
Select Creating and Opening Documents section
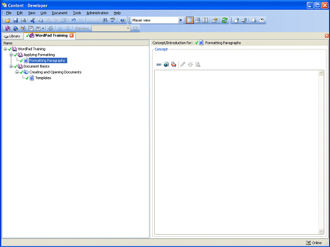click(x=55, y=72)
